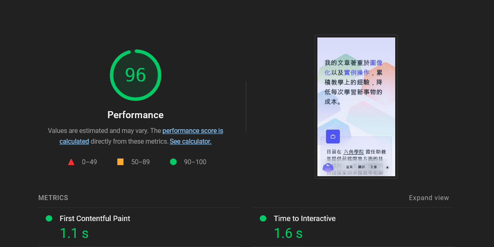Click the sun theme icon in the preview
The height and width of the screenshot is (247, 494).
coord(387,168)
